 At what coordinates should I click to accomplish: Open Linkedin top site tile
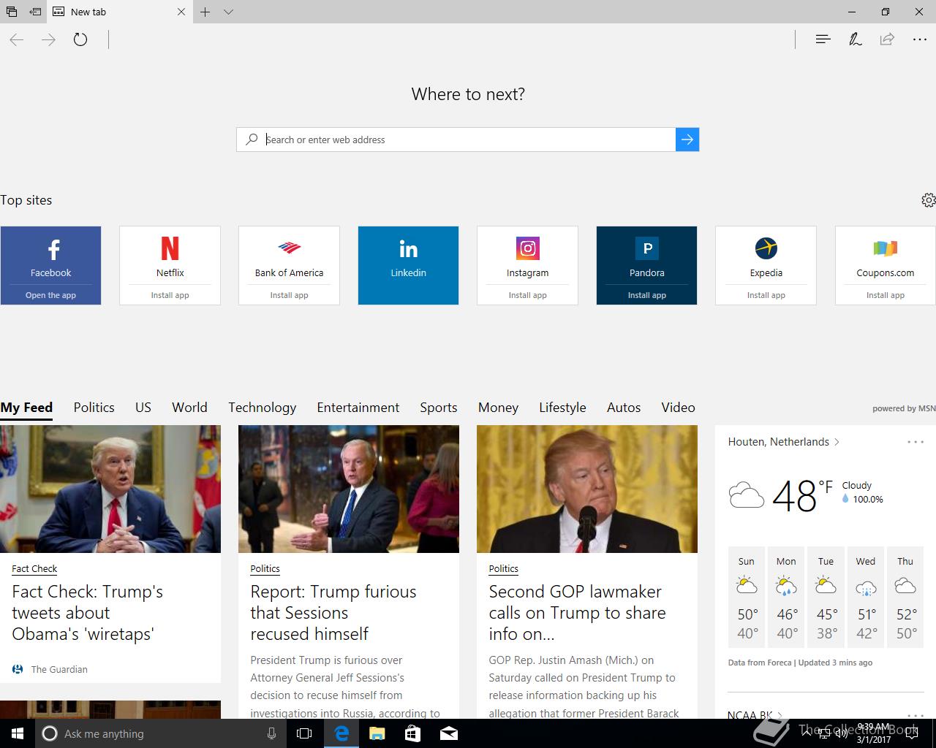(x=408, y=265)
